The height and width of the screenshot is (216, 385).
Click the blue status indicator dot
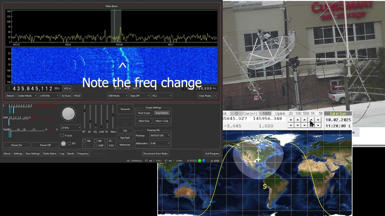coord(204,161)
